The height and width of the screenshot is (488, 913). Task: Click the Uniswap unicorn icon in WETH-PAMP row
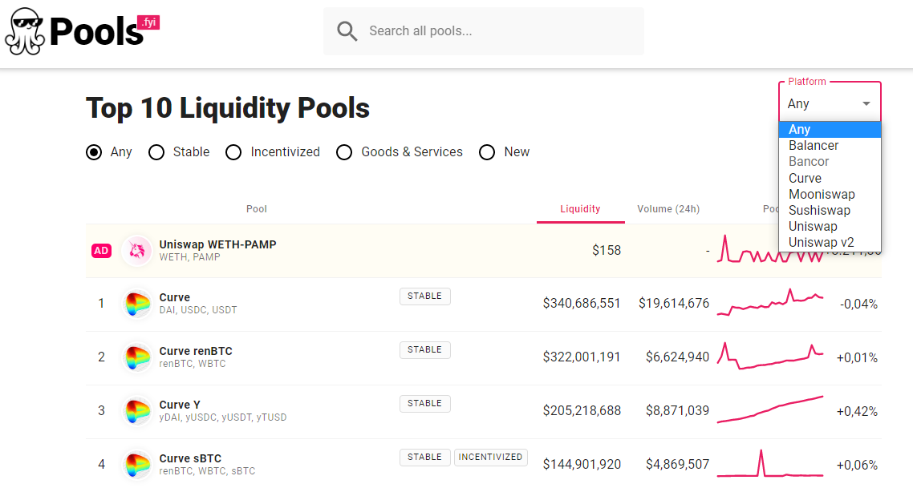coord(137,251)
